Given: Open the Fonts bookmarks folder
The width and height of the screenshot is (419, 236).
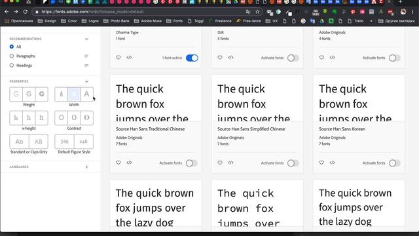Looking at the screenshot, I should pos(175,21).
